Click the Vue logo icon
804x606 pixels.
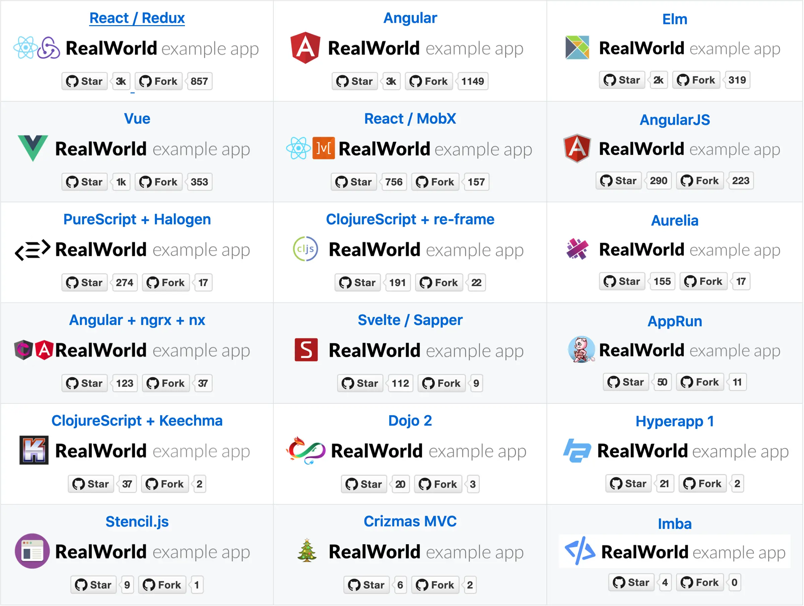(32, 148)
